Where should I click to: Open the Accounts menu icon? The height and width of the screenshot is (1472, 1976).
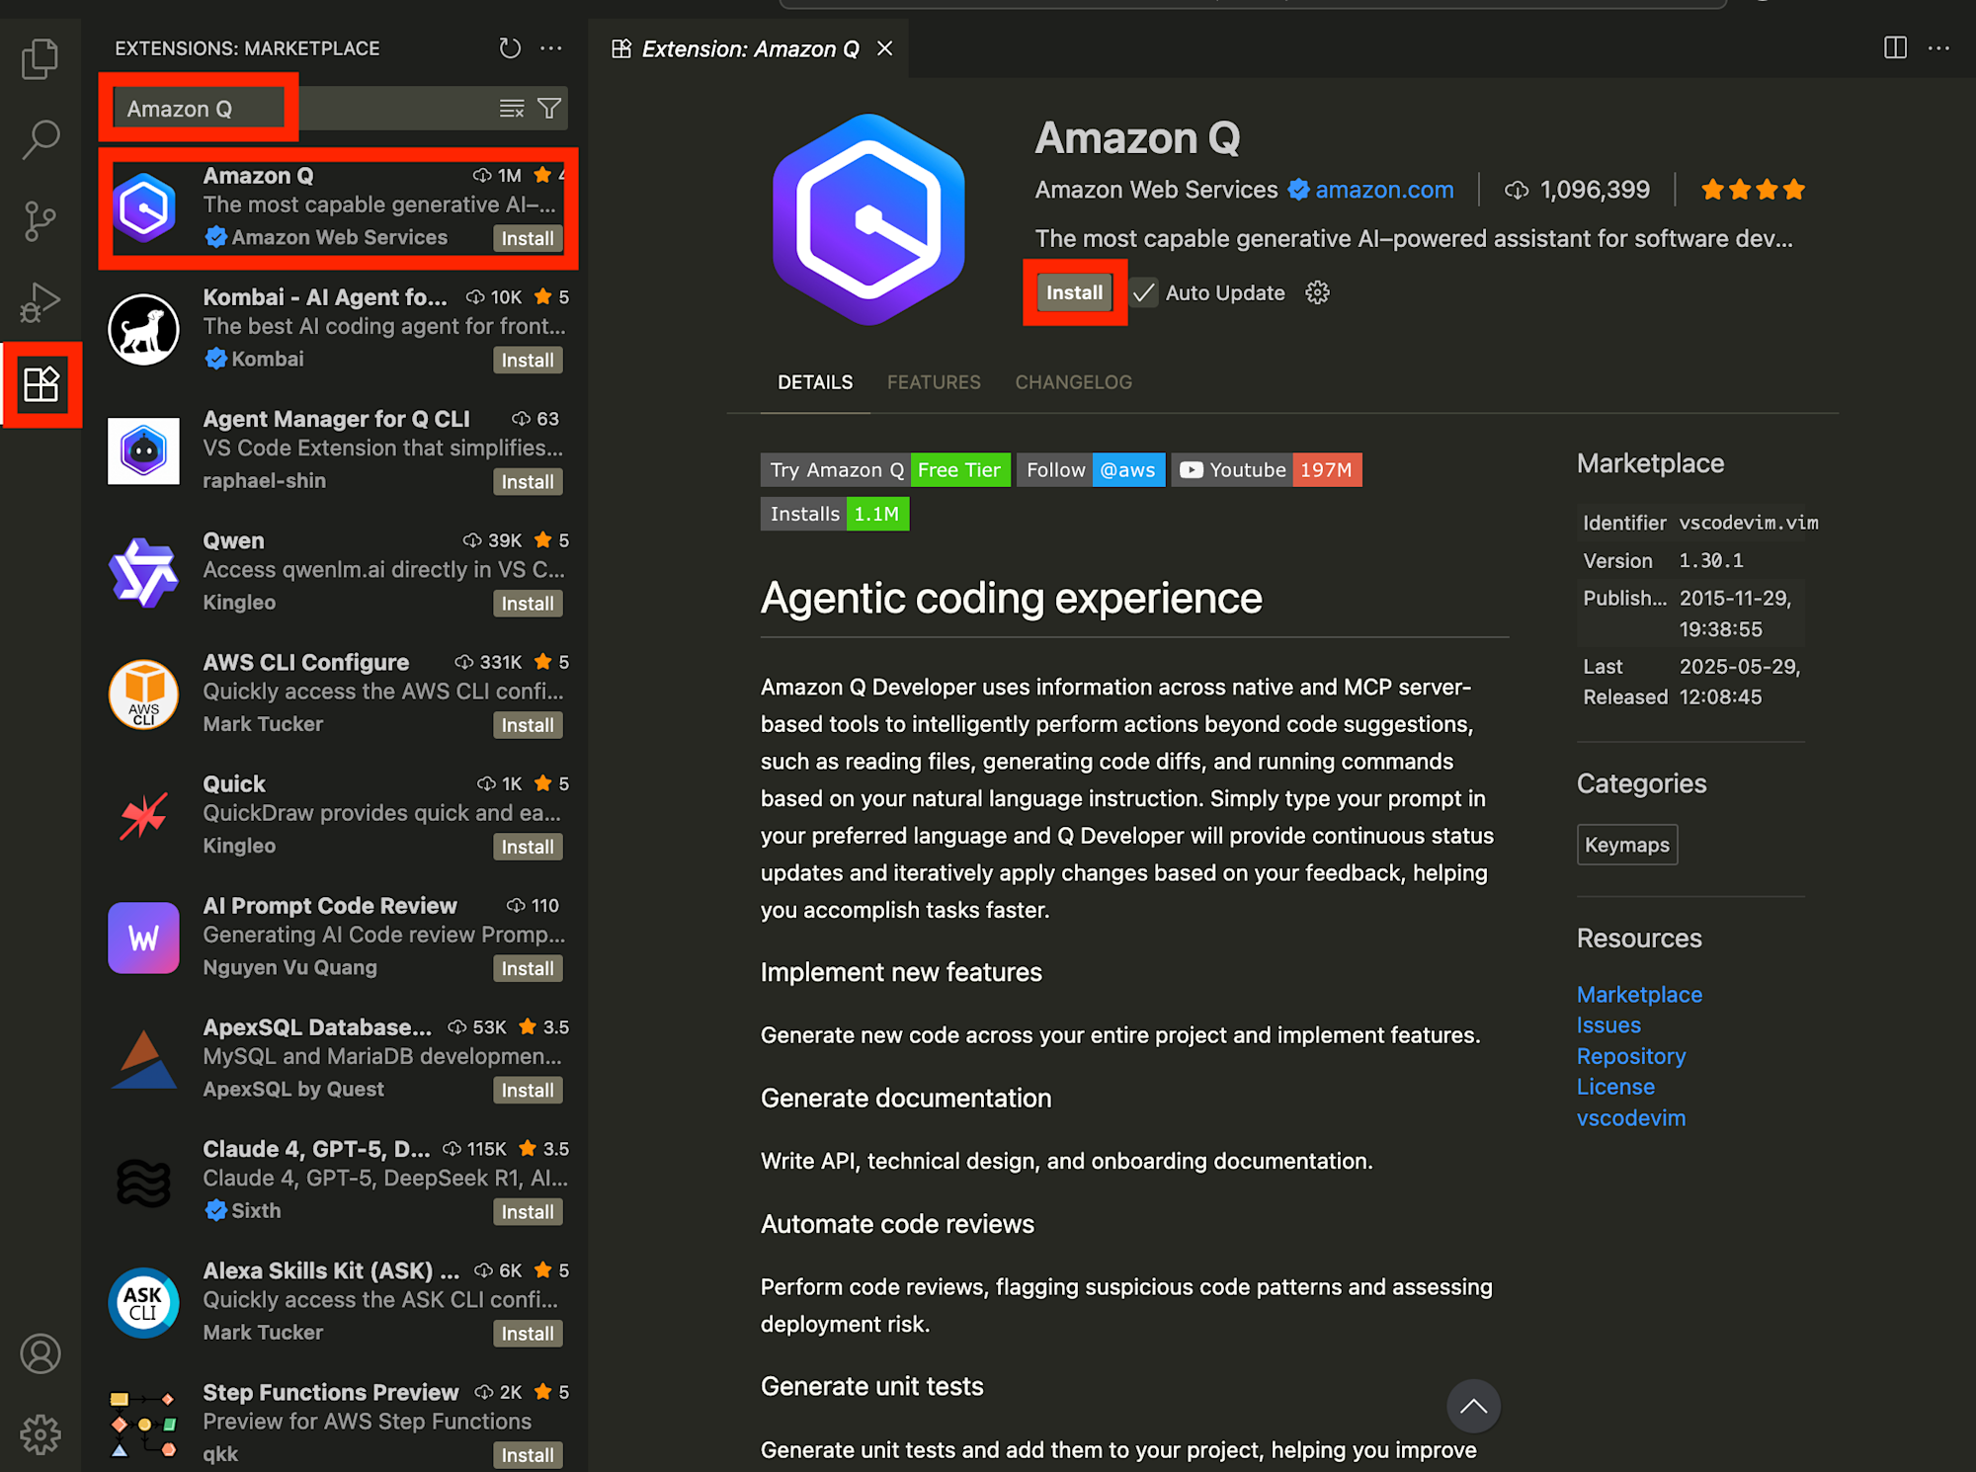(x=41, y=1353)
